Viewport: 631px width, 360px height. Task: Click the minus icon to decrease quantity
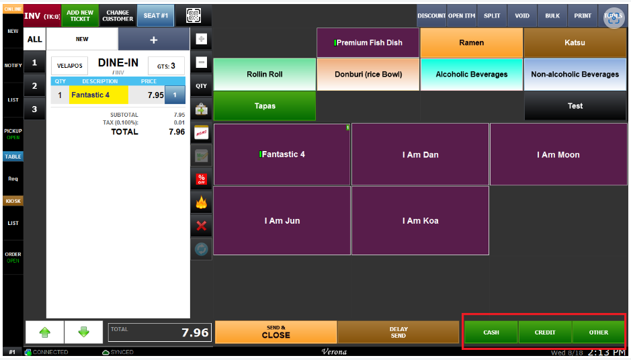tap(201, 63)
